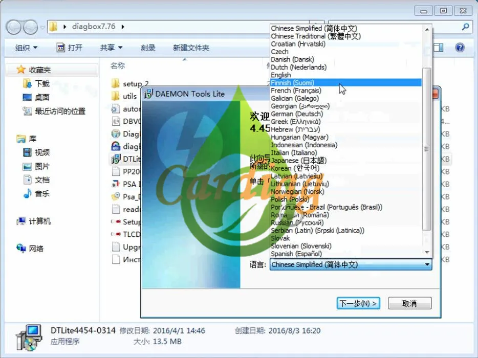Screen dimensions: 478x358
Task: Click DAEMON Tools Lite title icon
Action: point(148,94)
